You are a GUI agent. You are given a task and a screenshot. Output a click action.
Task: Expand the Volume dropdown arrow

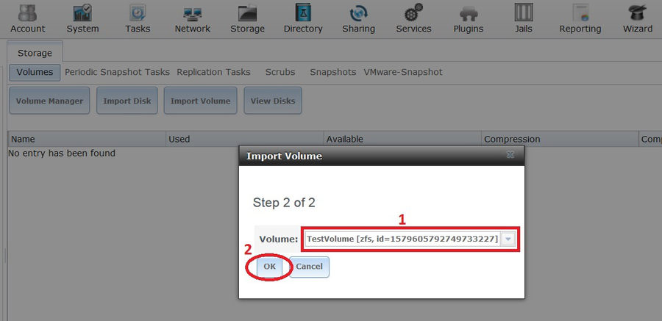[x=508, y=239]
